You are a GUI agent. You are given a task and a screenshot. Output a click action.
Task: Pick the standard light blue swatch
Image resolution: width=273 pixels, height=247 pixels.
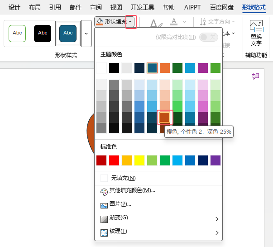(177, 160)
